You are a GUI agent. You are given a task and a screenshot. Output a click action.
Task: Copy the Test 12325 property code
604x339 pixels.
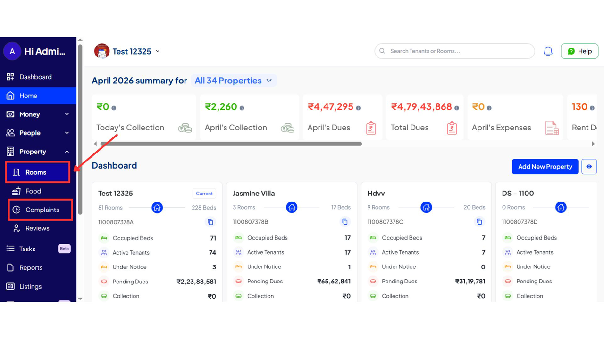(210, 222)
